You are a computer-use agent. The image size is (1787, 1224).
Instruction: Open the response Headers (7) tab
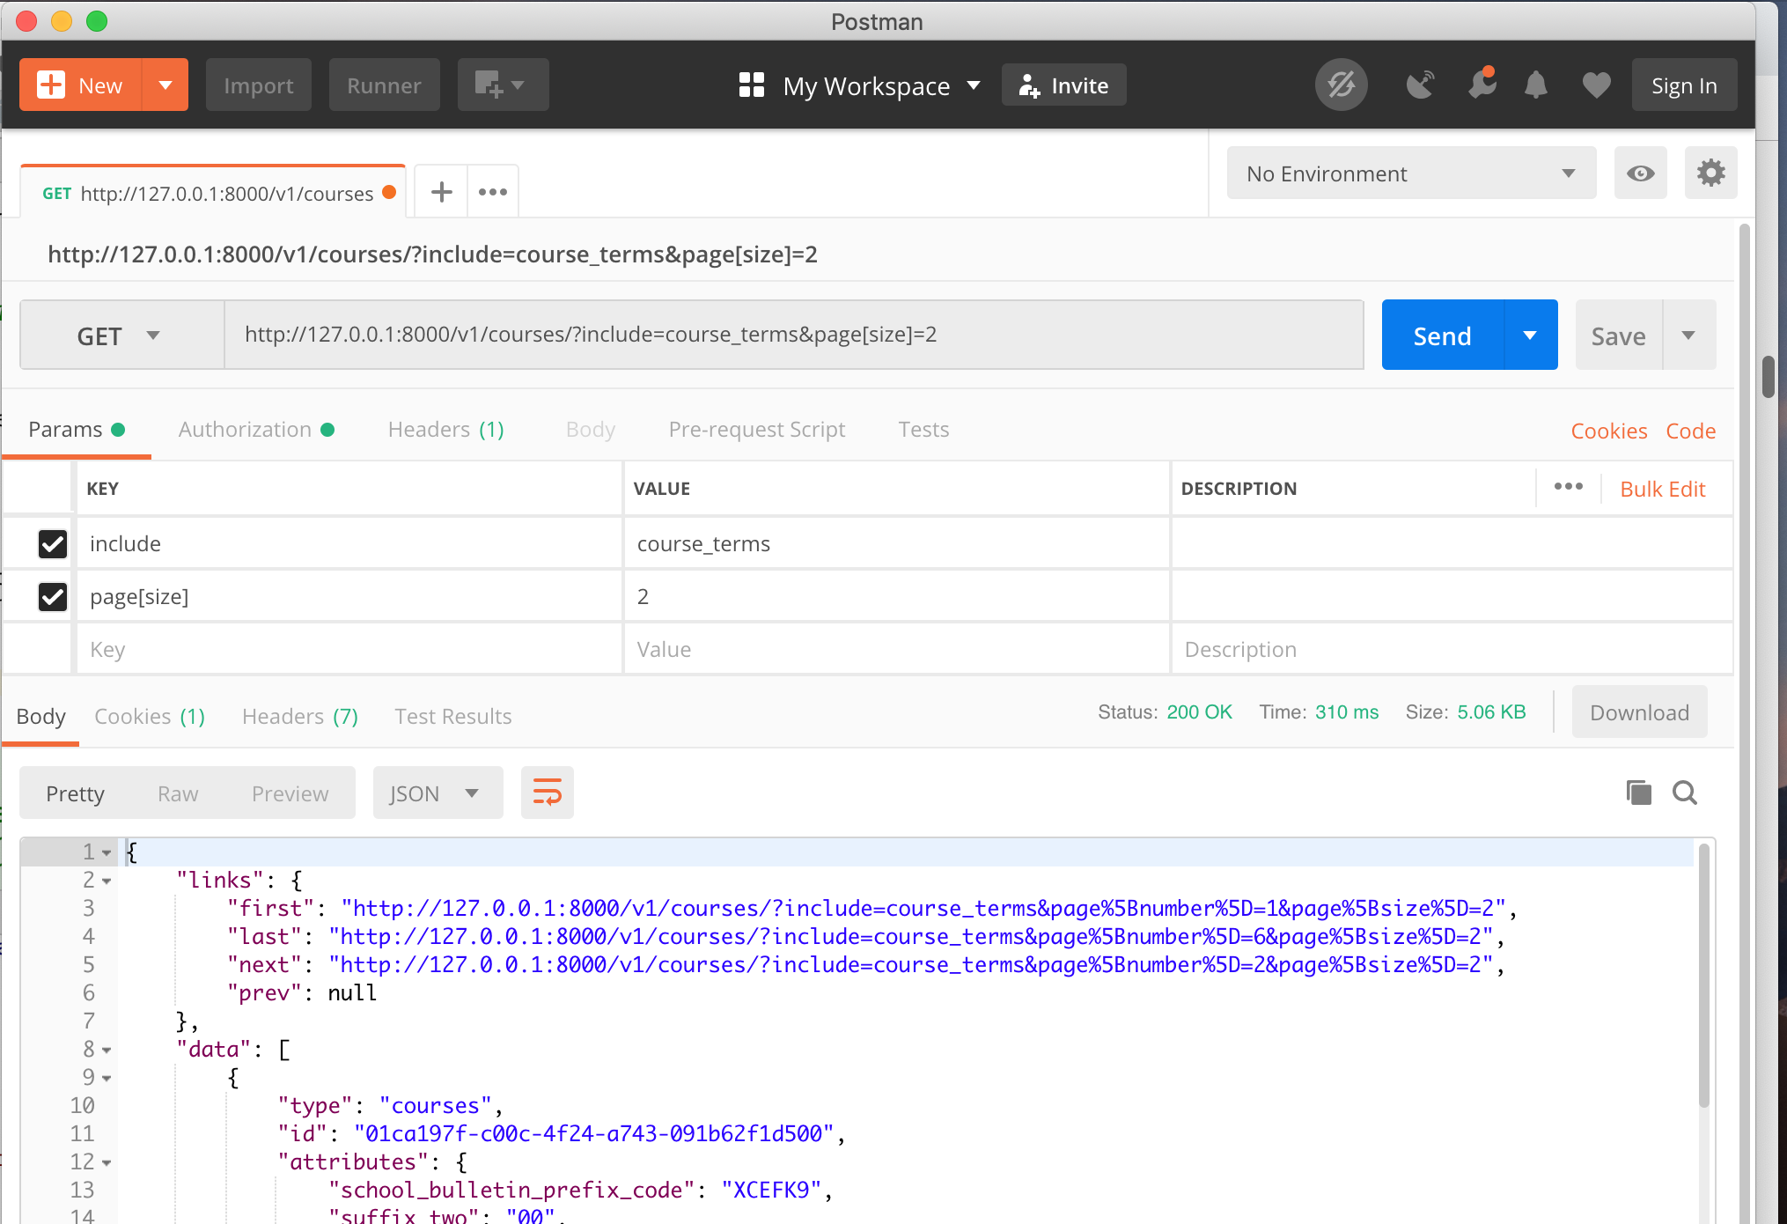coord(300,717)
